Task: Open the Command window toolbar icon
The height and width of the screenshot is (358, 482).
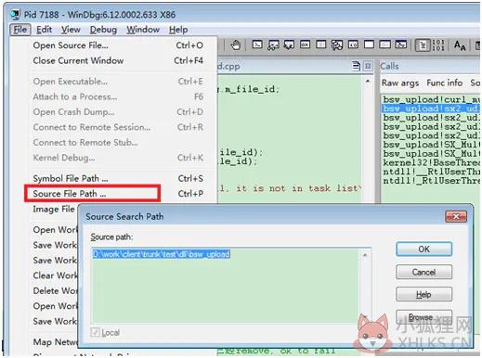Action: click(x=257, y=45)
